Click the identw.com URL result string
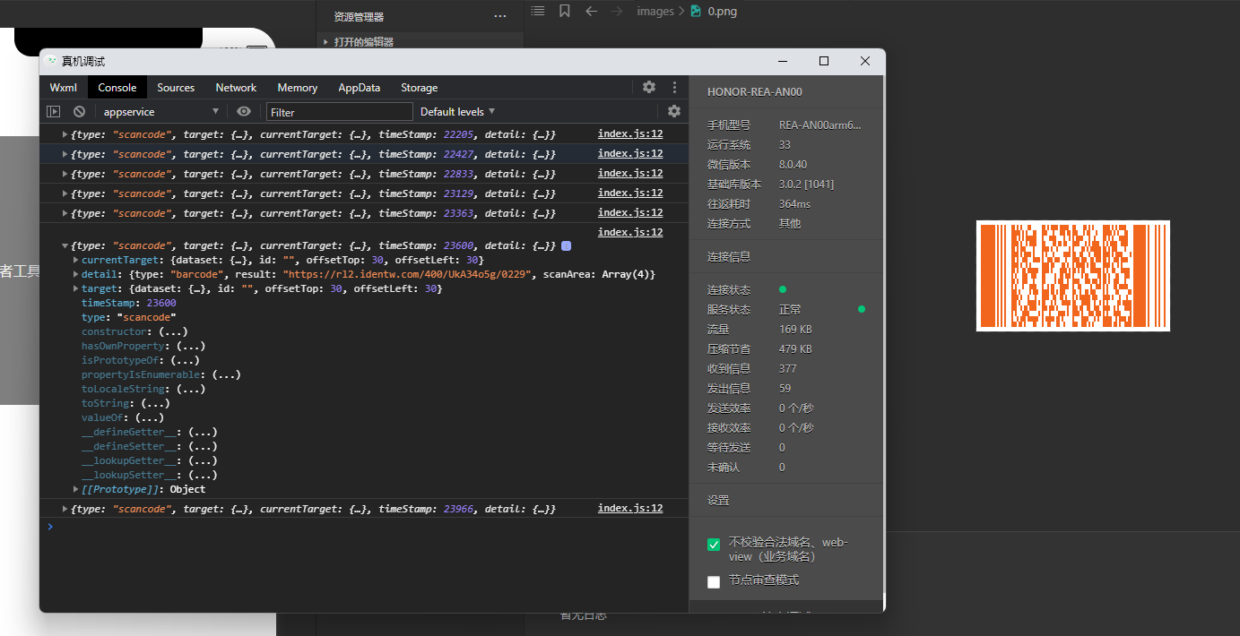This screenshot has height=636, width=1240. (408, 274)
